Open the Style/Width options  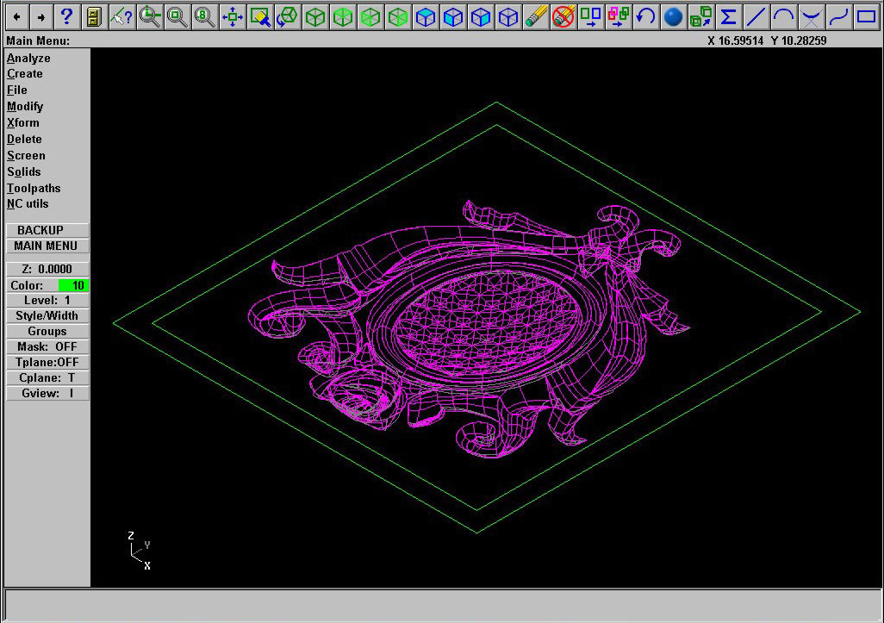(x=47, y=316)
